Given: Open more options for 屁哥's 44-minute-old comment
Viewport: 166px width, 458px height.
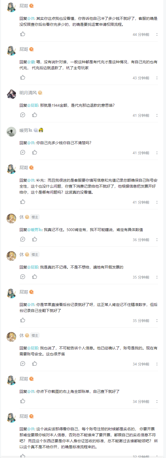Looking at the screenshot, I should click(x=157, y=34).
